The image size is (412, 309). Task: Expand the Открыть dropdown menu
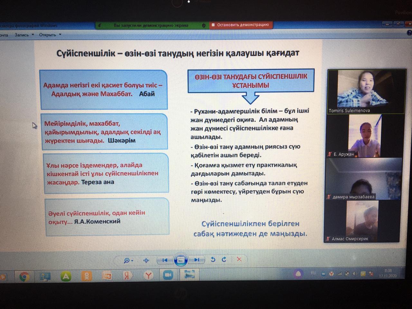[x=50, y=35]
